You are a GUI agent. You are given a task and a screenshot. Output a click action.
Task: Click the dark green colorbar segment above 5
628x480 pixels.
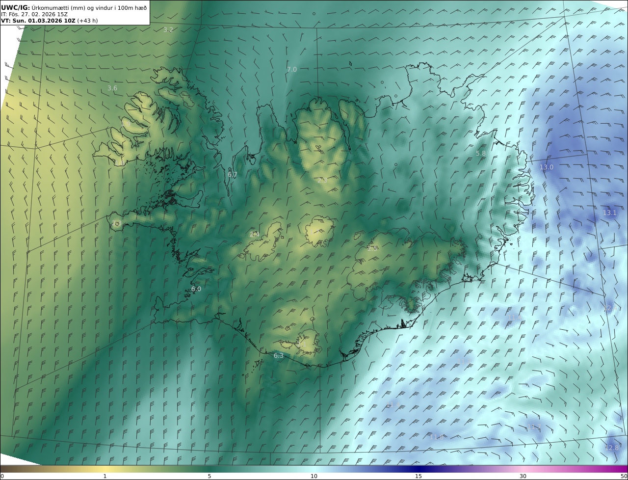pos(209,469)
